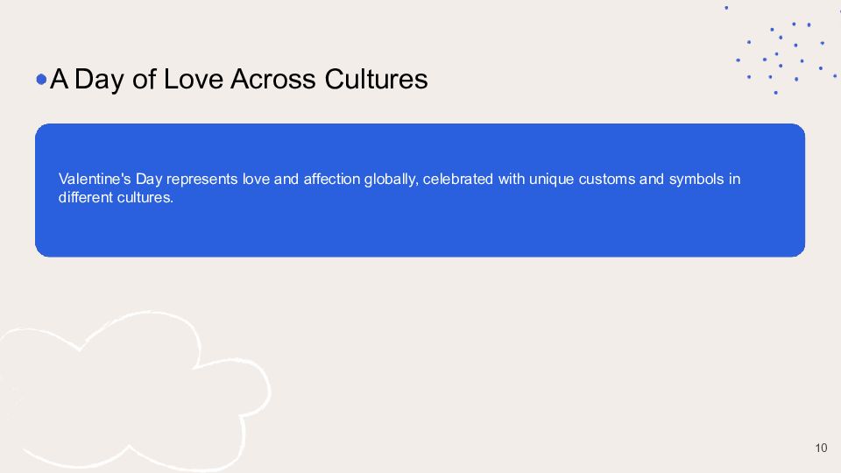This screenshot has height=473, width=841.
Task: Click the word "customs" in the body text
Action: point(607,180)
